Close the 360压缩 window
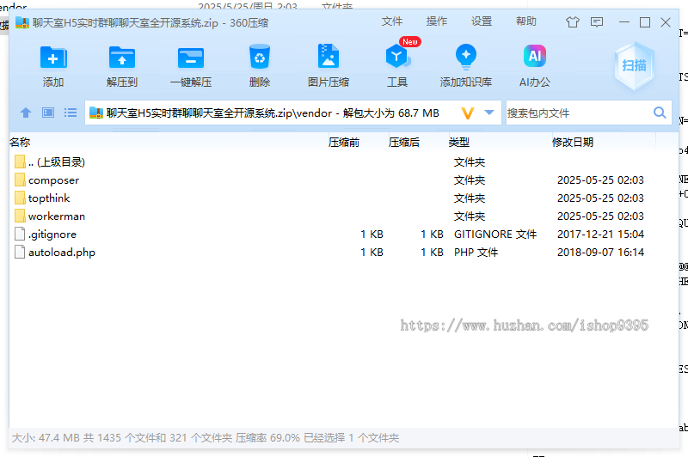Image resolution: width=688 pixels, height=457 pixels. click(665, 22)
